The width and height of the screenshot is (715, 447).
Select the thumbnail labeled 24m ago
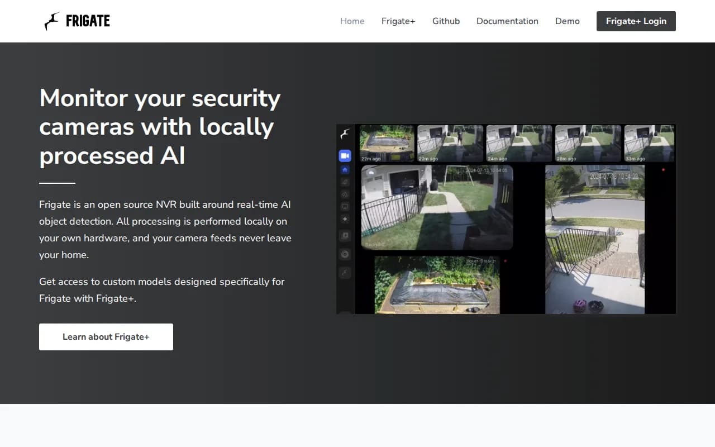click(519, 144)
